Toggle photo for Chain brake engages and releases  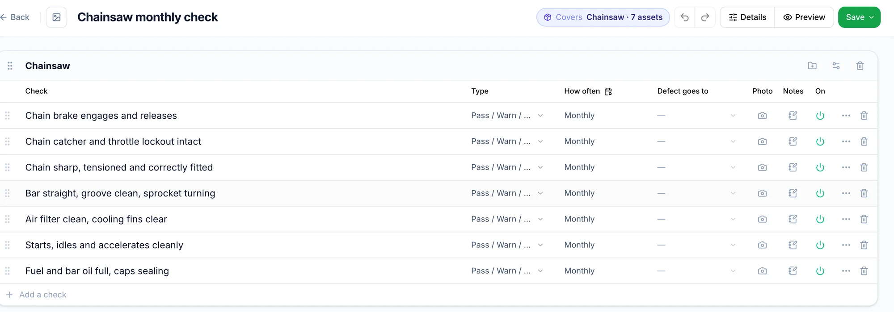tap(763, 116)
